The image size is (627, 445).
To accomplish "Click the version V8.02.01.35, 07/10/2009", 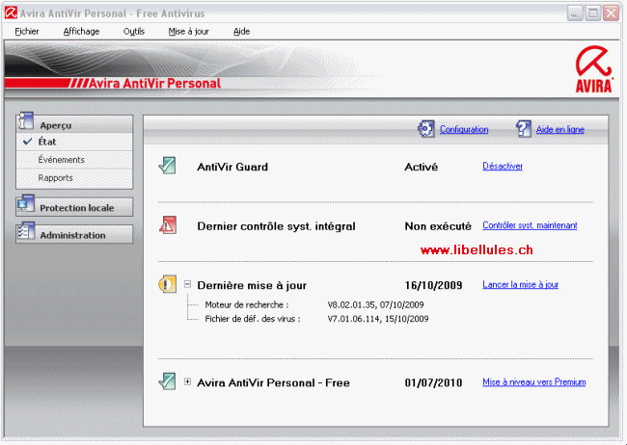I will pyautogui.click(x=375, y=304).
